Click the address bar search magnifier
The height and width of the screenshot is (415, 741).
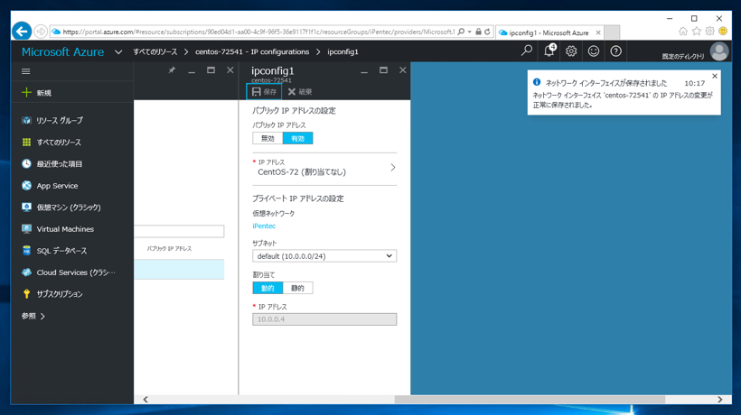tap(461, 32)
